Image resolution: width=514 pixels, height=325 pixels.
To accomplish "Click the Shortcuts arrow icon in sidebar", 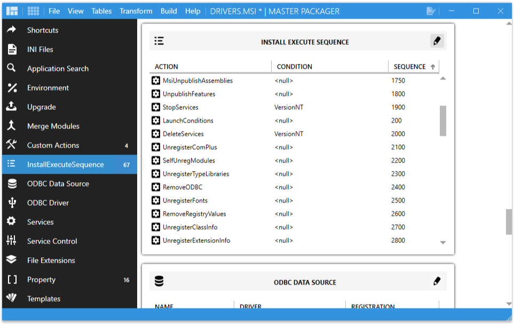I will [x=11, y=30].
